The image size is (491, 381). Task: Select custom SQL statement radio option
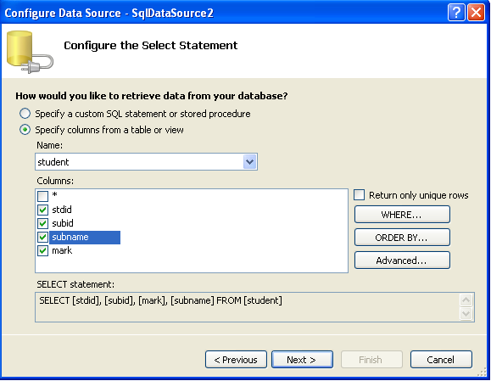pos(25,114)
